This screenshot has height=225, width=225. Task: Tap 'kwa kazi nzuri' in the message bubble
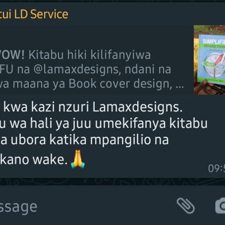(x=46, y=108)
